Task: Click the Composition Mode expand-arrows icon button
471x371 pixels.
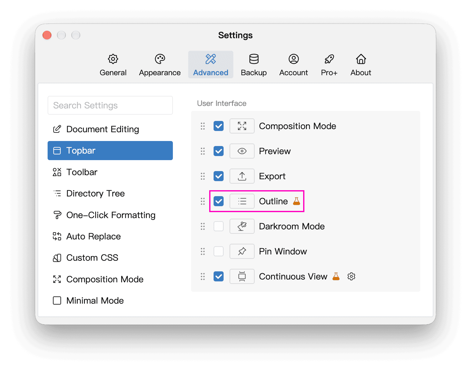Action: pos(242,126)
